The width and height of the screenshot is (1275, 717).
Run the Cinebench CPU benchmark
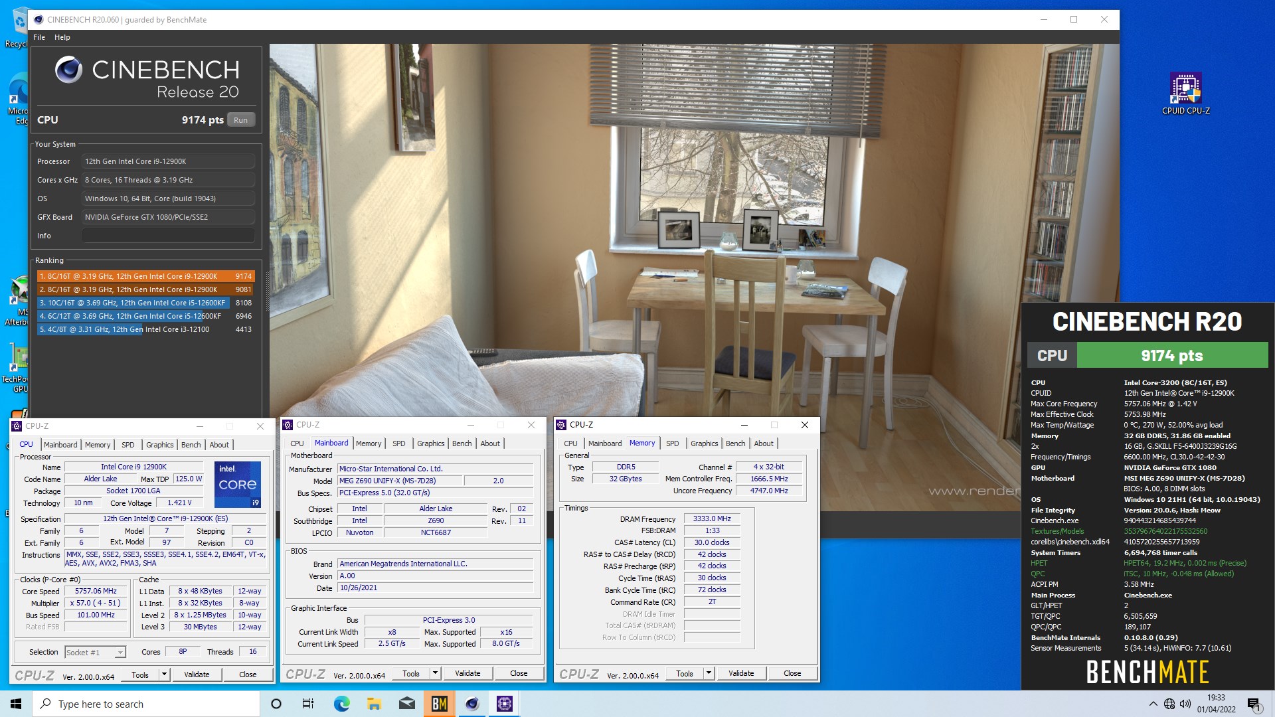[241, 120]
